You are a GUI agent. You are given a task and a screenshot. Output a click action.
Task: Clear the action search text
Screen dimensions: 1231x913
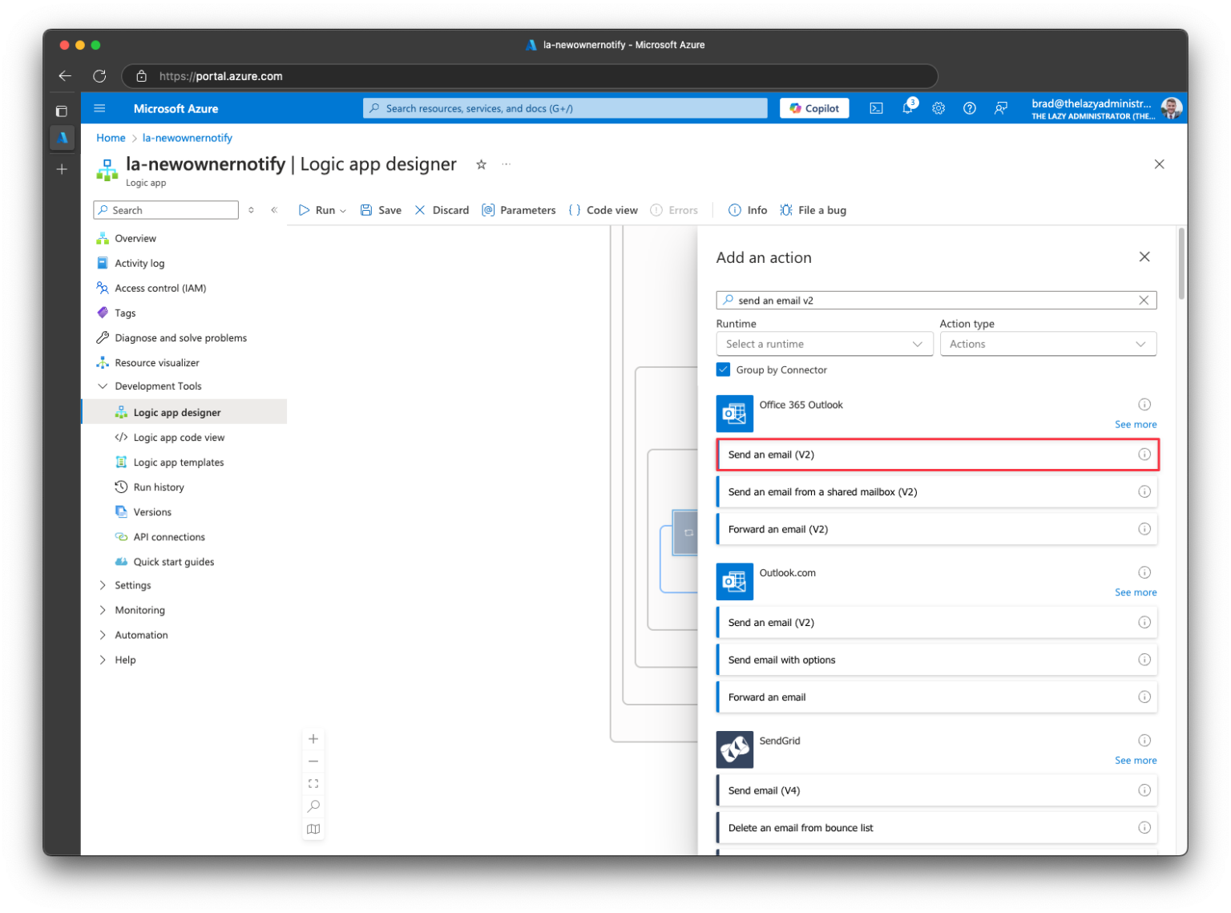(1144, 301)
